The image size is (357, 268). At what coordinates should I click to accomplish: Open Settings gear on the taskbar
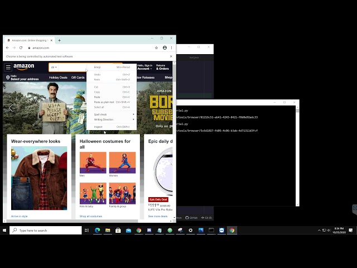(x=191, y=231)
